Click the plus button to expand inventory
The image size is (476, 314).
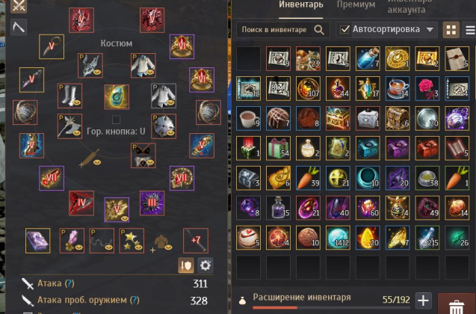coord(423,301)
